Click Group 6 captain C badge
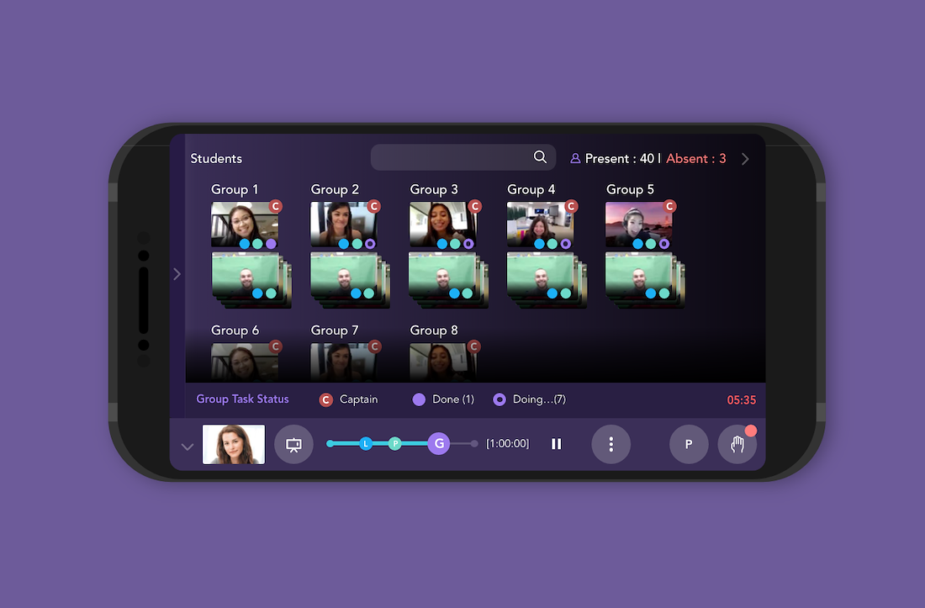 pyautogui.click(x=276, y=346)
